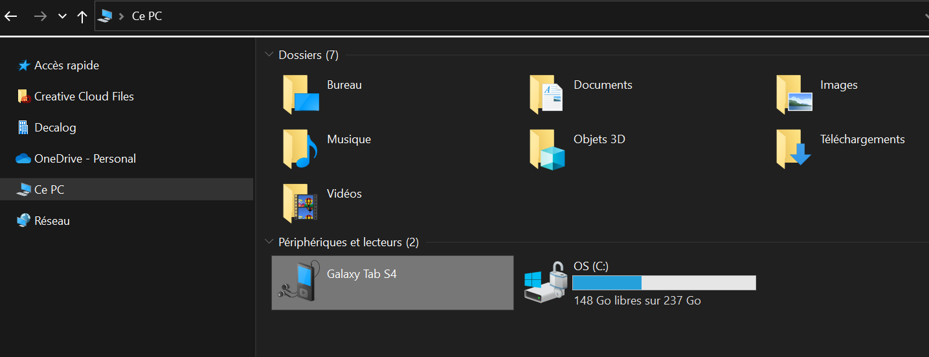Screen dimensions: 929x357
Task: Expand the address bar history dropdown
Action: (925, 16)
